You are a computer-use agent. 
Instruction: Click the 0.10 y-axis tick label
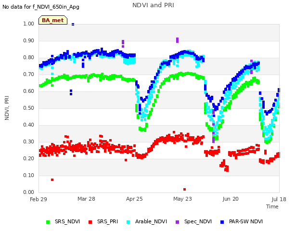(x=29, y=175)
